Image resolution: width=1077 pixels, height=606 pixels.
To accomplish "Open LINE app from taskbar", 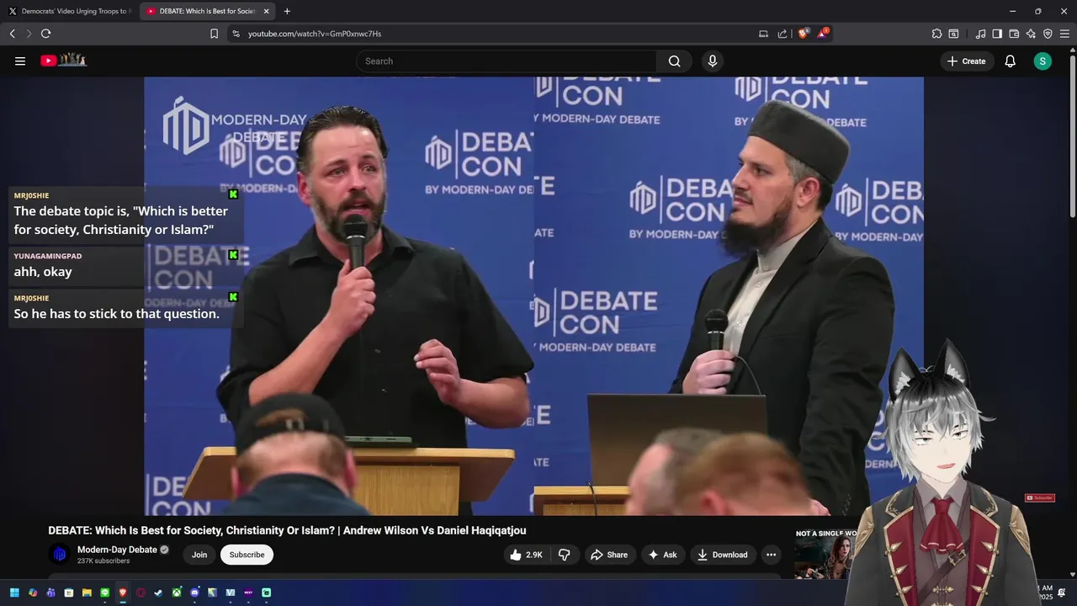I will pos(105,593).
